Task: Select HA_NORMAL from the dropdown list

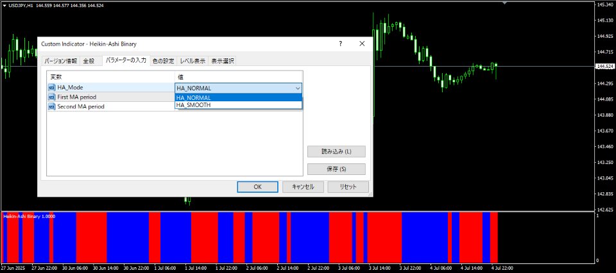Action: pos(239,97)
